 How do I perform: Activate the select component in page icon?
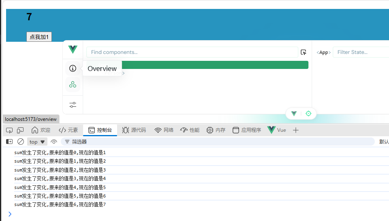pos(304,52)
